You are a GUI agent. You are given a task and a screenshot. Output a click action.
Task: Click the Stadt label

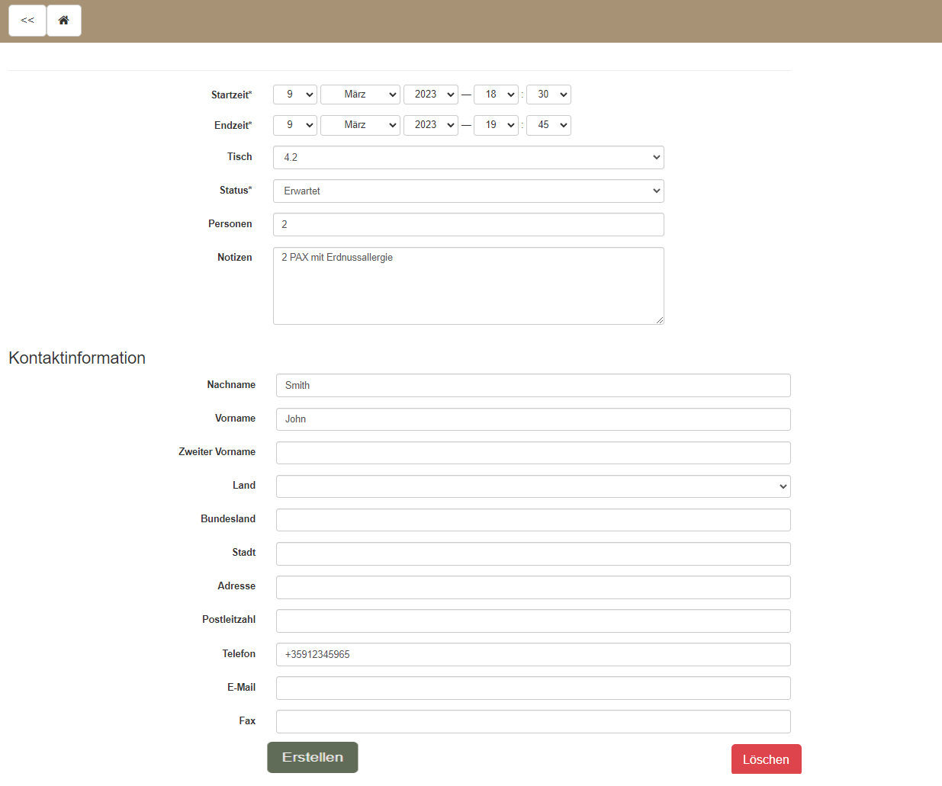coord(244,552)
